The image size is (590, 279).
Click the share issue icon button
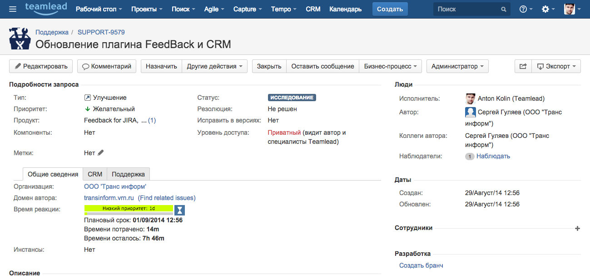coord(523,66)
